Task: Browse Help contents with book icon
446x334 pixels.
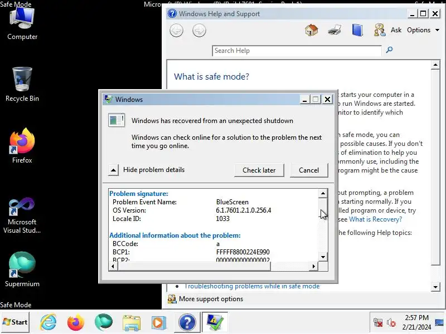Action: pyautogui.click(x=357, y=30)
